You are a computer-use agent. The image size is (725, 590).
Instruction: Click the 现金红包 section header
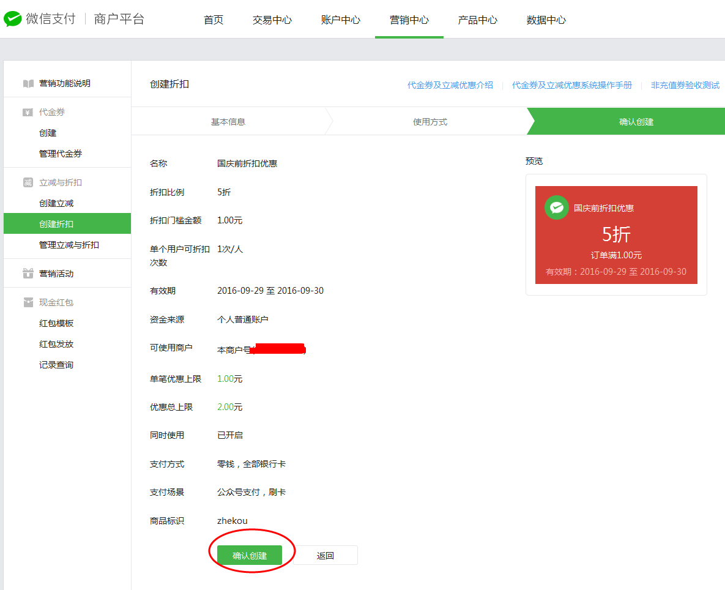click(x=56, y=302)
